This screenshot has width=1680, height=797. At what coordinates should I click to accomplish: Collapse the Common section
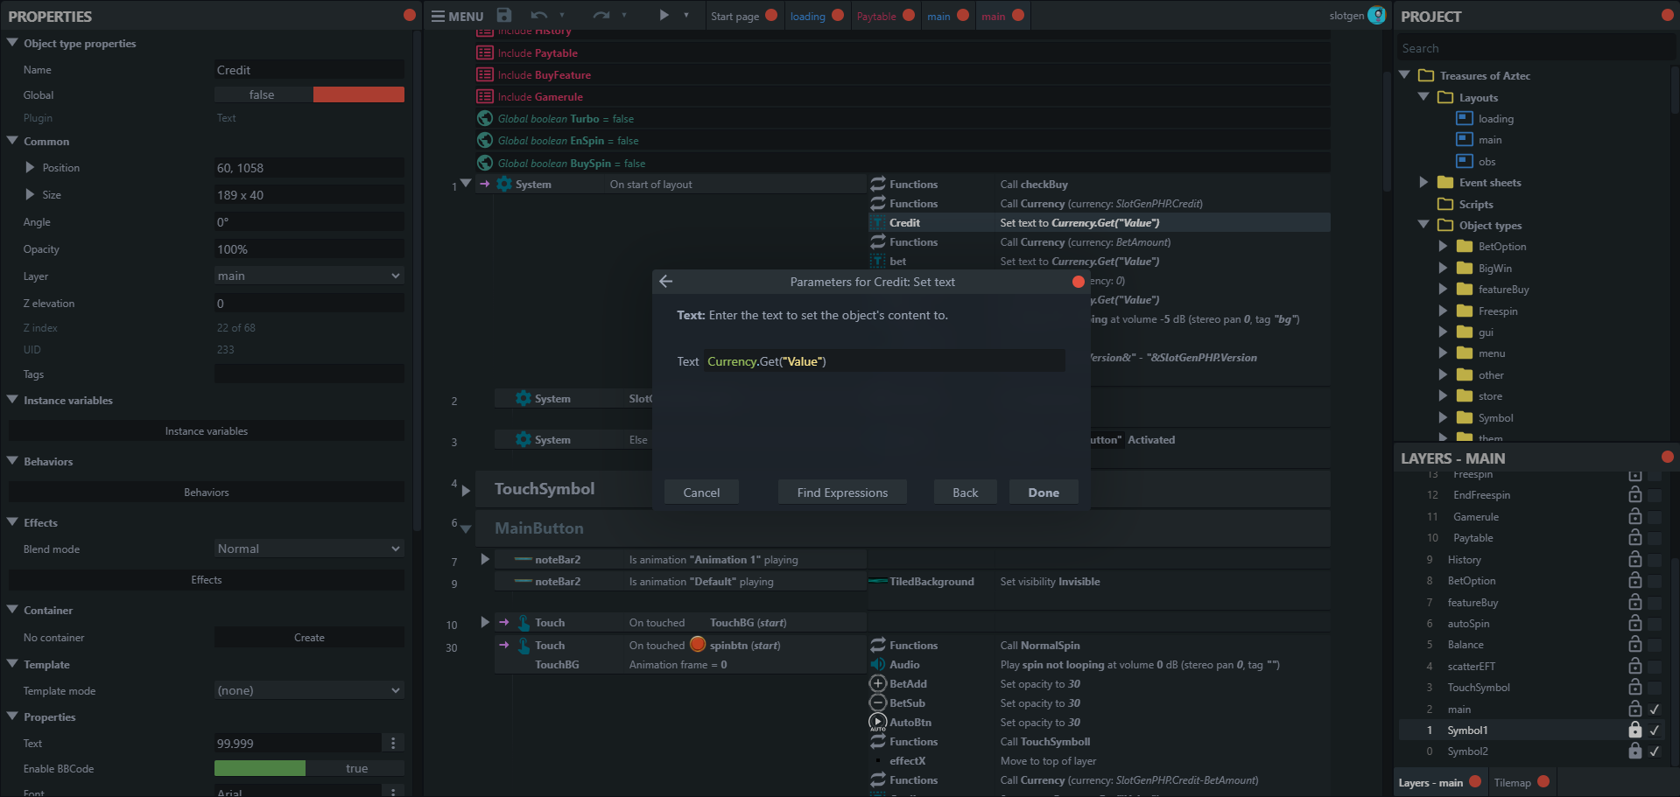pyautogui.click(x=12, y=140)
